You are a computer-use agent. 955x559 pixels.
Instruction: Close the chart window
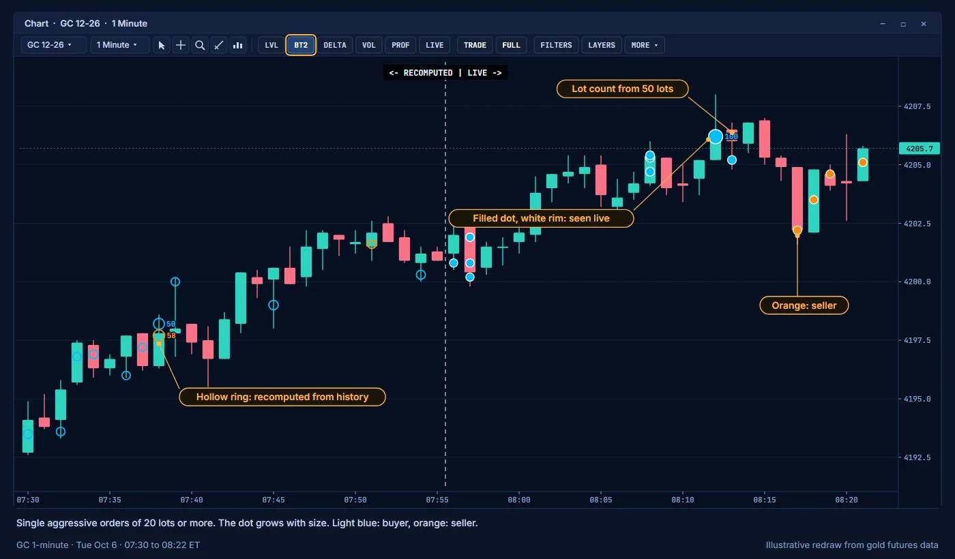924,24
